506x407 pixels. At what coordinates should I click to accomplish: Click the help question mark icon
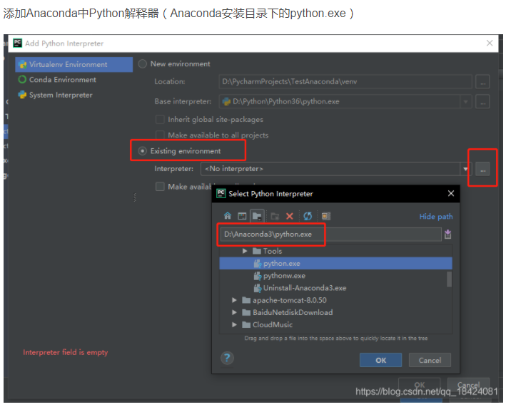pyautogui.click(x=227, y=358)
